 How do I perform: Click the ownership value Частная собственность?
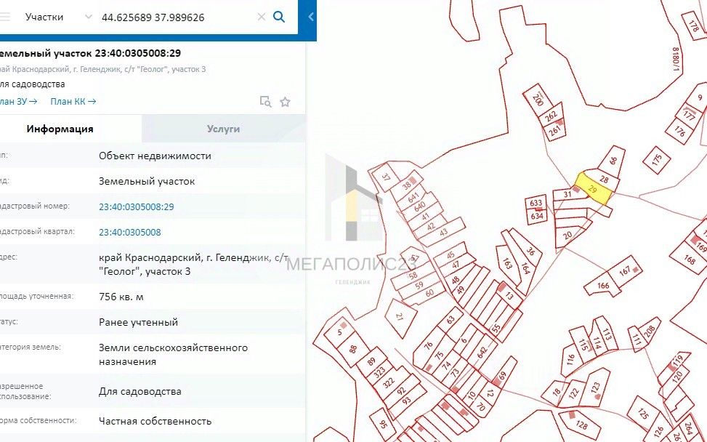point(155,421)
